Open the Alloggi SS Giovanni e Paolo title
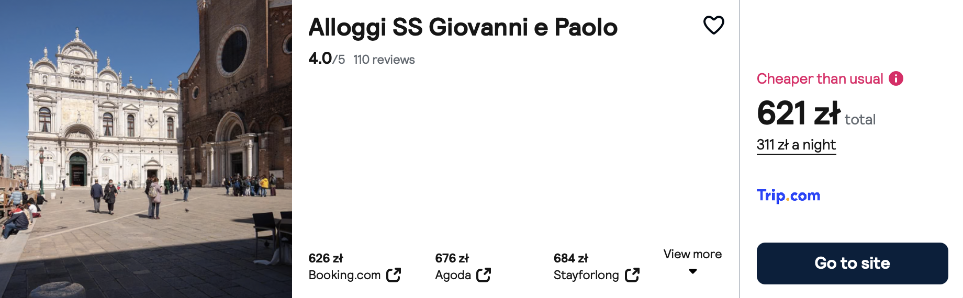The width and height of the screenshot is (963, 298). point(463,28)
